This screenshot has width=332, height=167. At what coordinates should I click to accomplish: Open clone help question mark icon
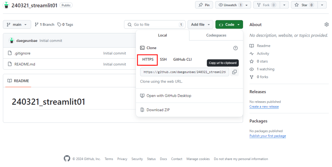click(x=236, y=48)
